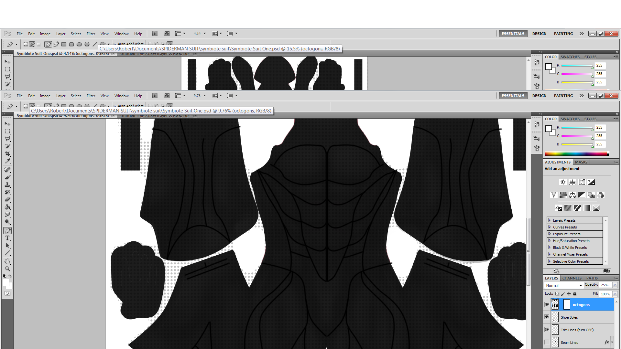621x349 pixels.
Task: Switch to the MASKS tab
Action: pos(581,162)
